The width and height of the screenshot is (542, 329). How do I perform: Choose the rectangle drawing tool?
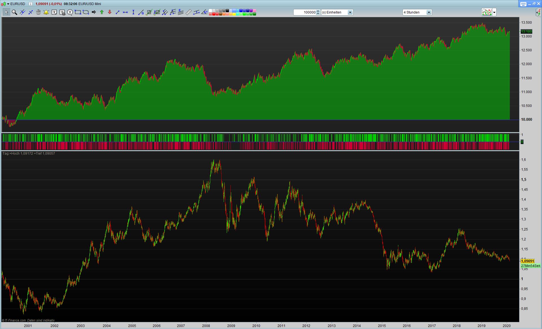(x=78, y=12)
